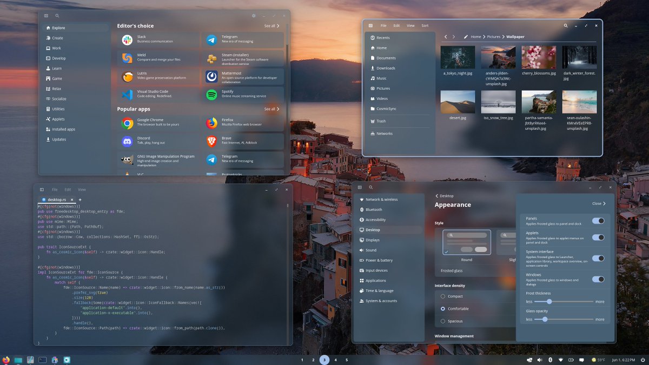Choose the Round style option

pos(467,242)
